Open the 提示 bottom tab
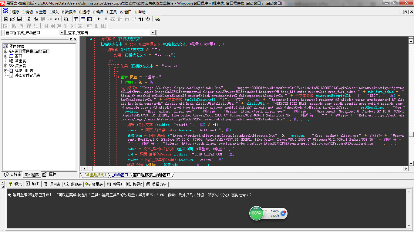Image resolution: width=414 pixels, height=232 pixels. click(x=15, y=184)
